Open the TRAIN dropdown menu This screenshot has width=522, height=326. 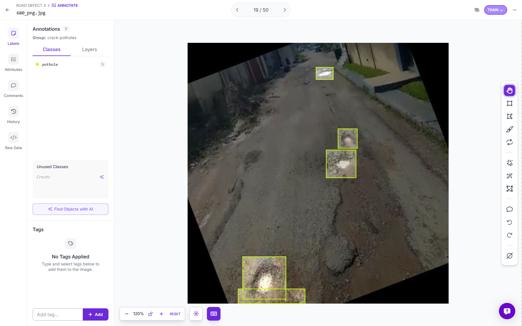click(495, 10)
